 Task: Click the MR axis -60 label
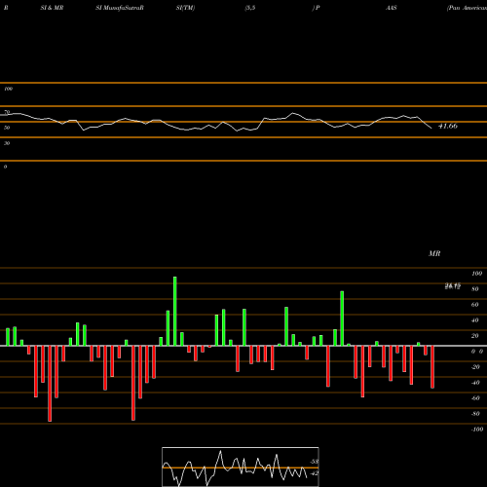pyautogui.click(x=475, y=398)
